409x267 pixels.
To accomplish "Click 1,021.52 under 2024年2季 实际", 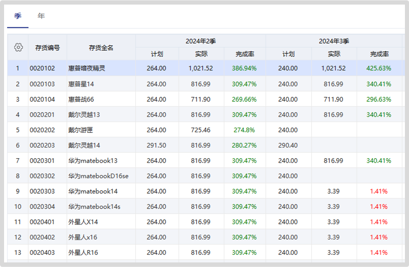I will point(200,68).
